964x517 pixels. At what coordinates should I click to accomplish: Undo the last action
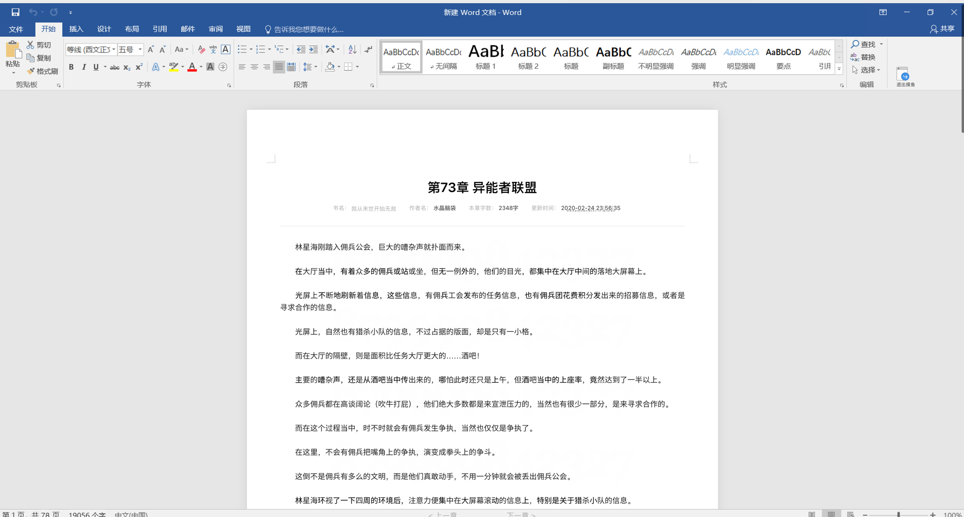pyautogui.click(x=33, y=12)
